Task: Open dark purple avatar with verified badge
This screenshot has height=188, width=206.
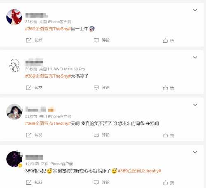Action: click(x=14, y=159)
